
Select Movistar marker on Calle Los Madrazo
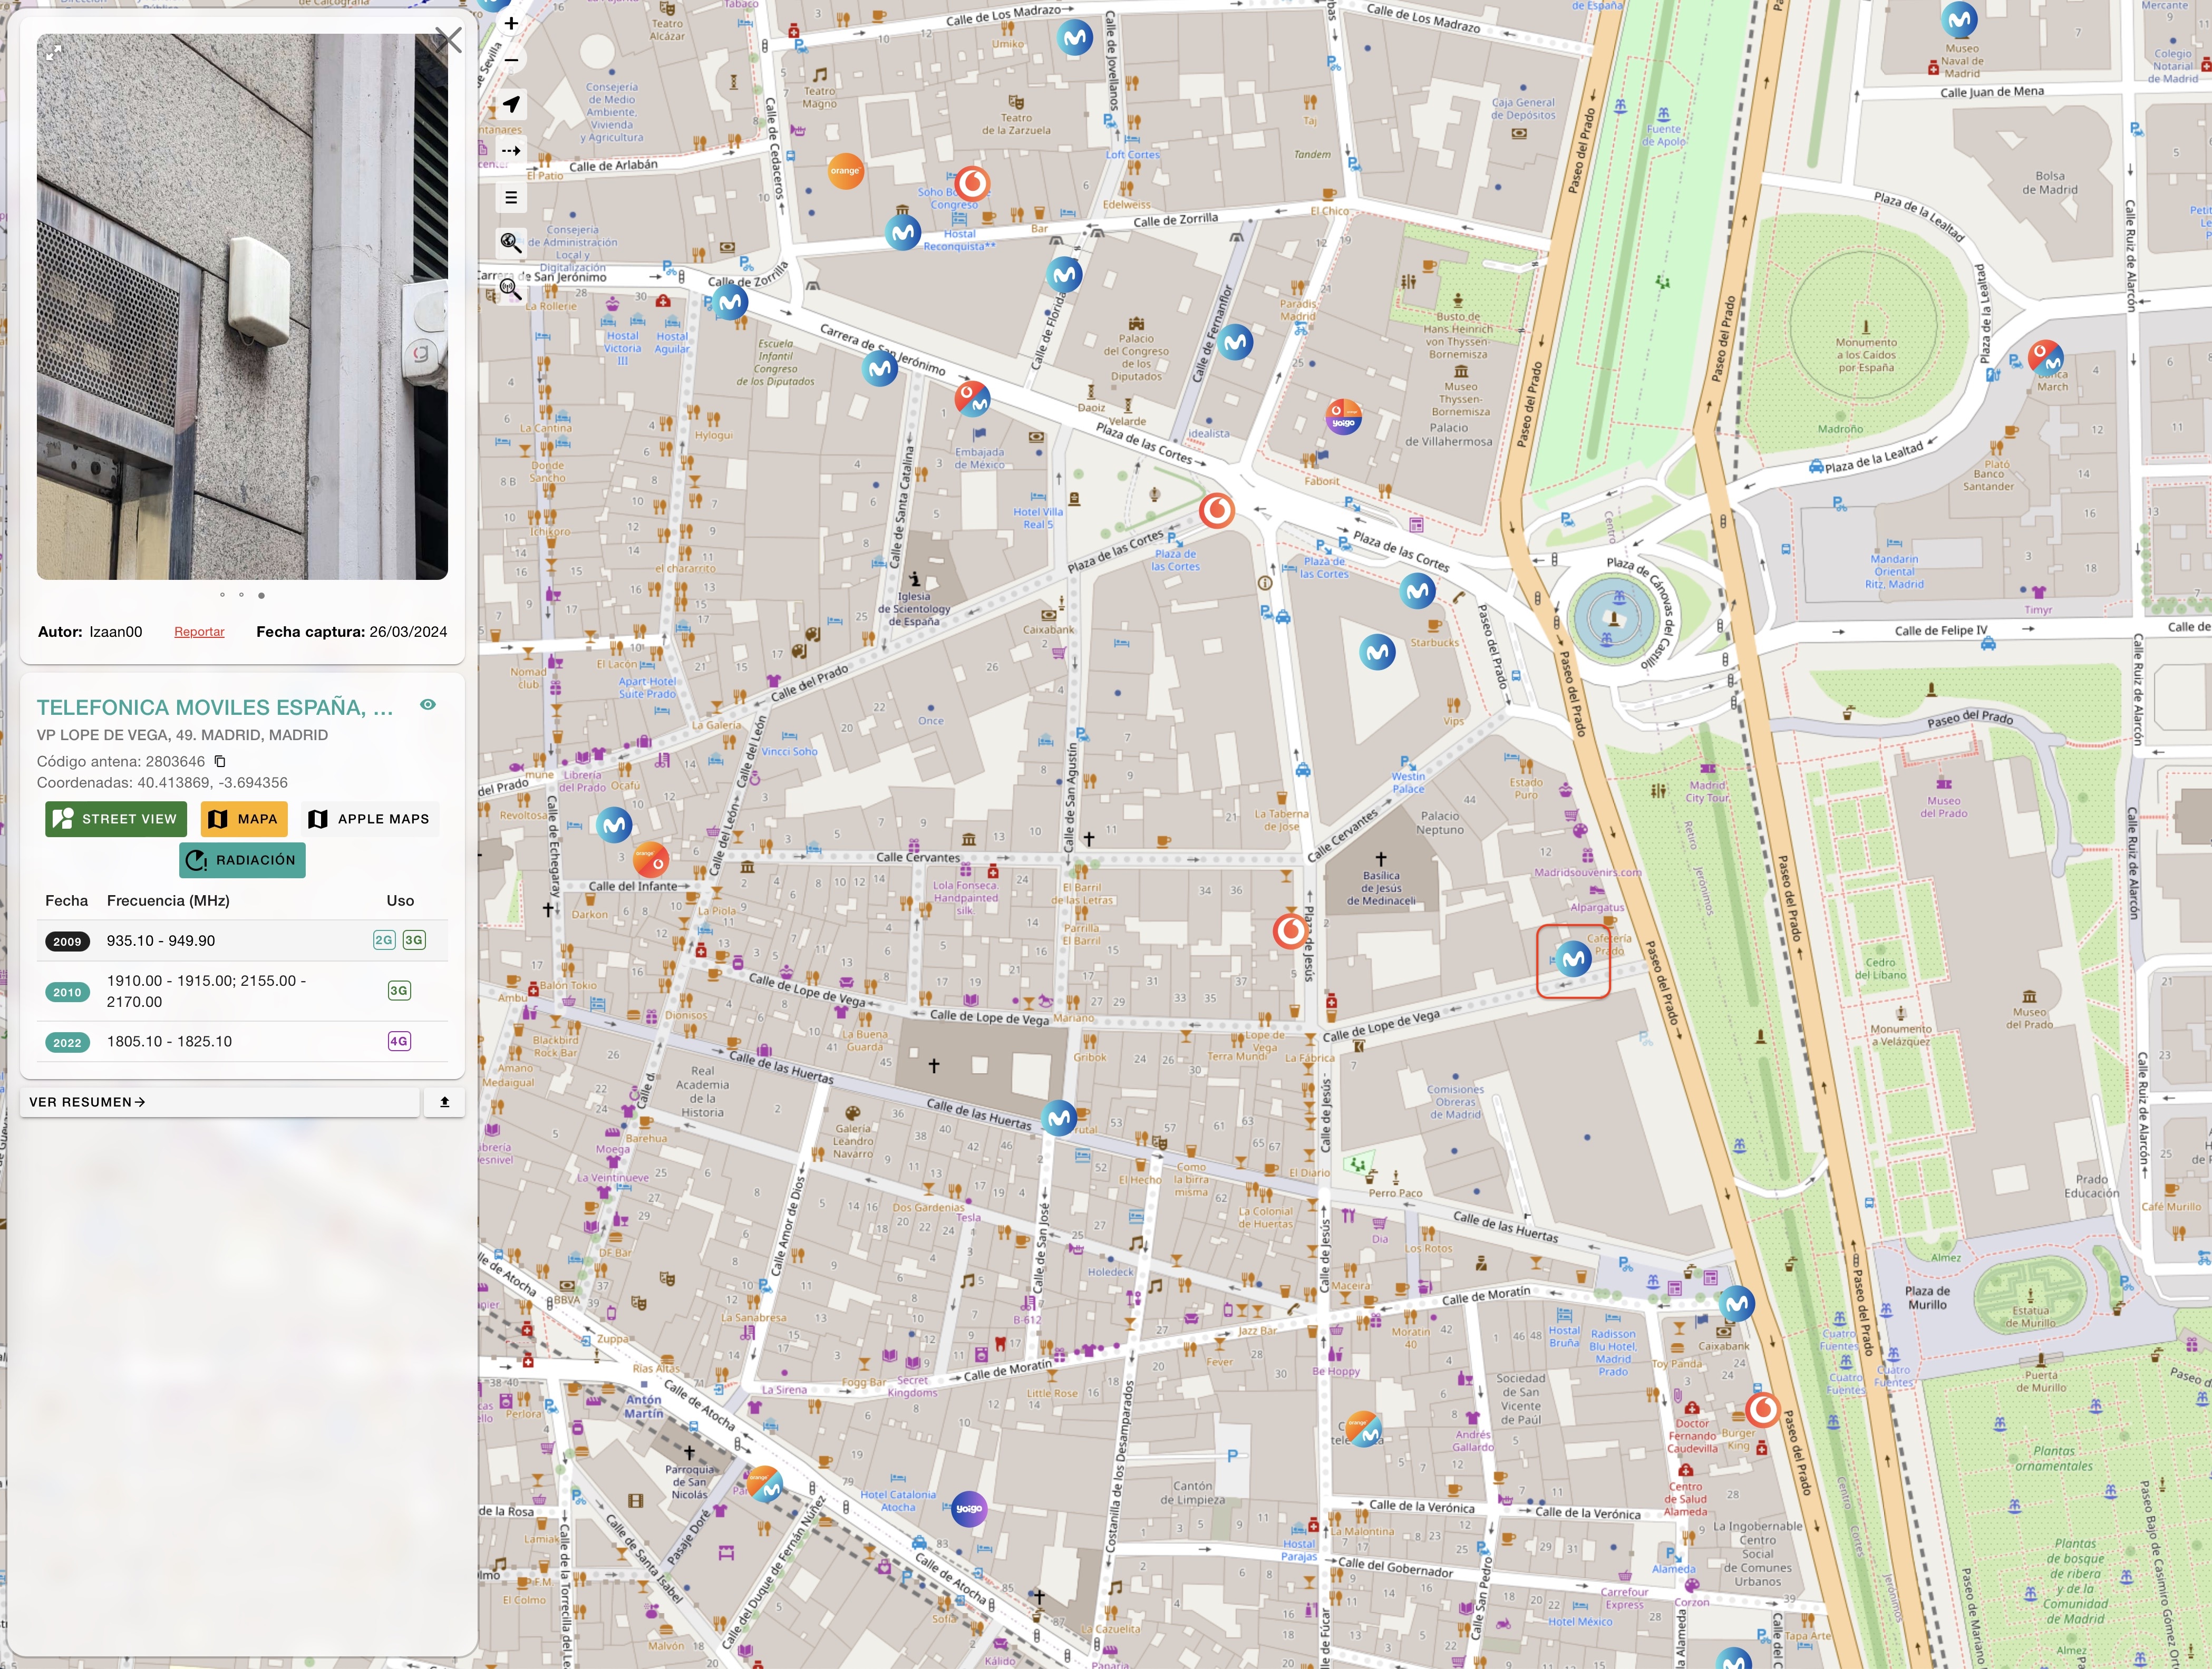(1075, 39)
